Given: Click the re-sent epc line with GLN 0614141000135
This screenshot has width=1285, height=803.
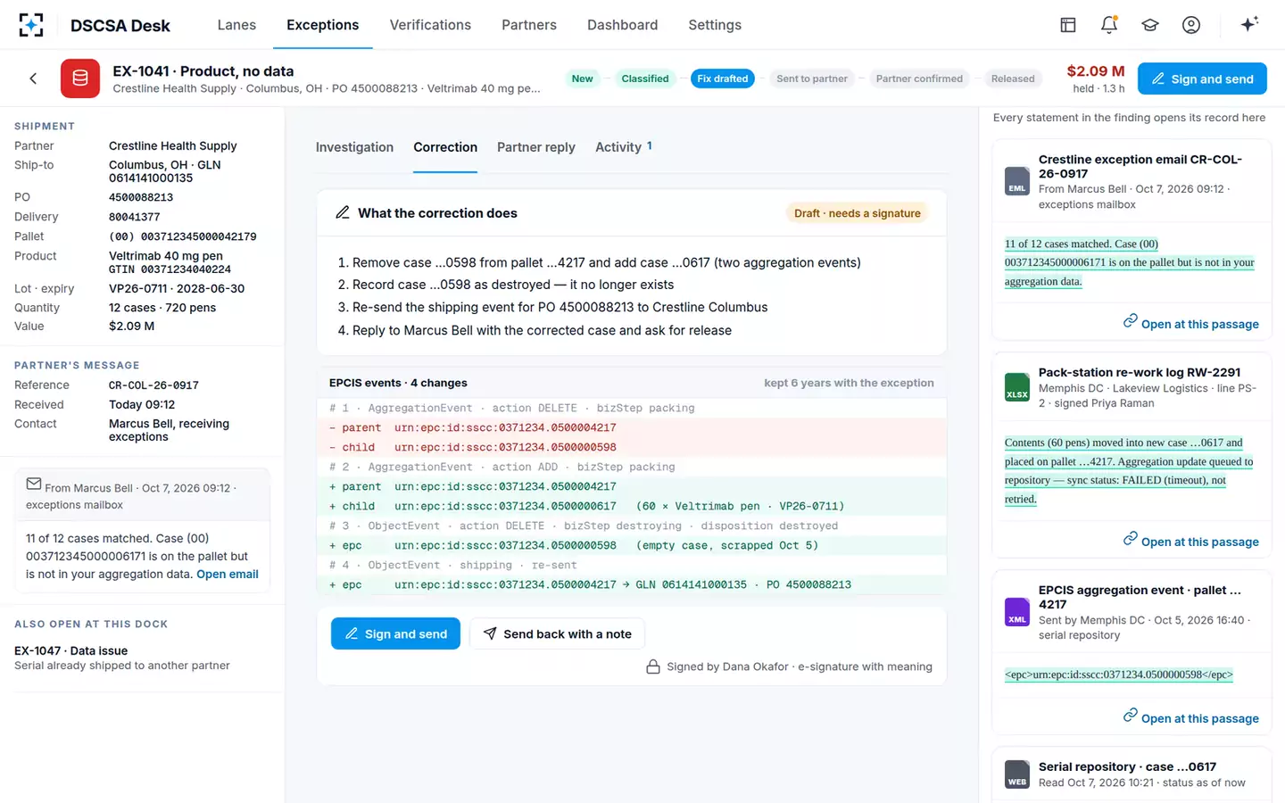Looking at the screenshot, I should pyautogui.click(x=632, y=584).
